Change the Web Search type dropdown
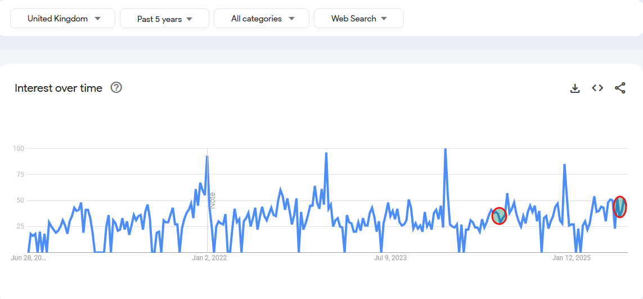643x299 pixels. pyautogui.click(x=359, y=19)
